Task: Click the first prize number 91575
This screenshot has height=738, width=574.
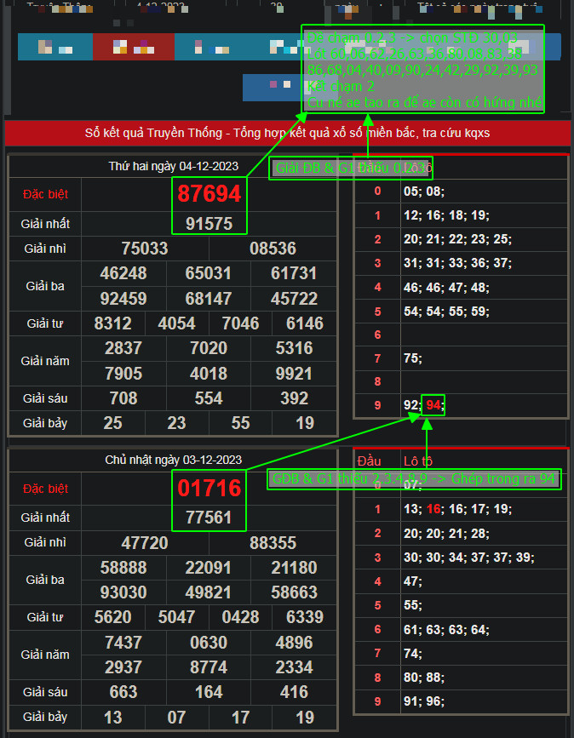Action: 209,223
